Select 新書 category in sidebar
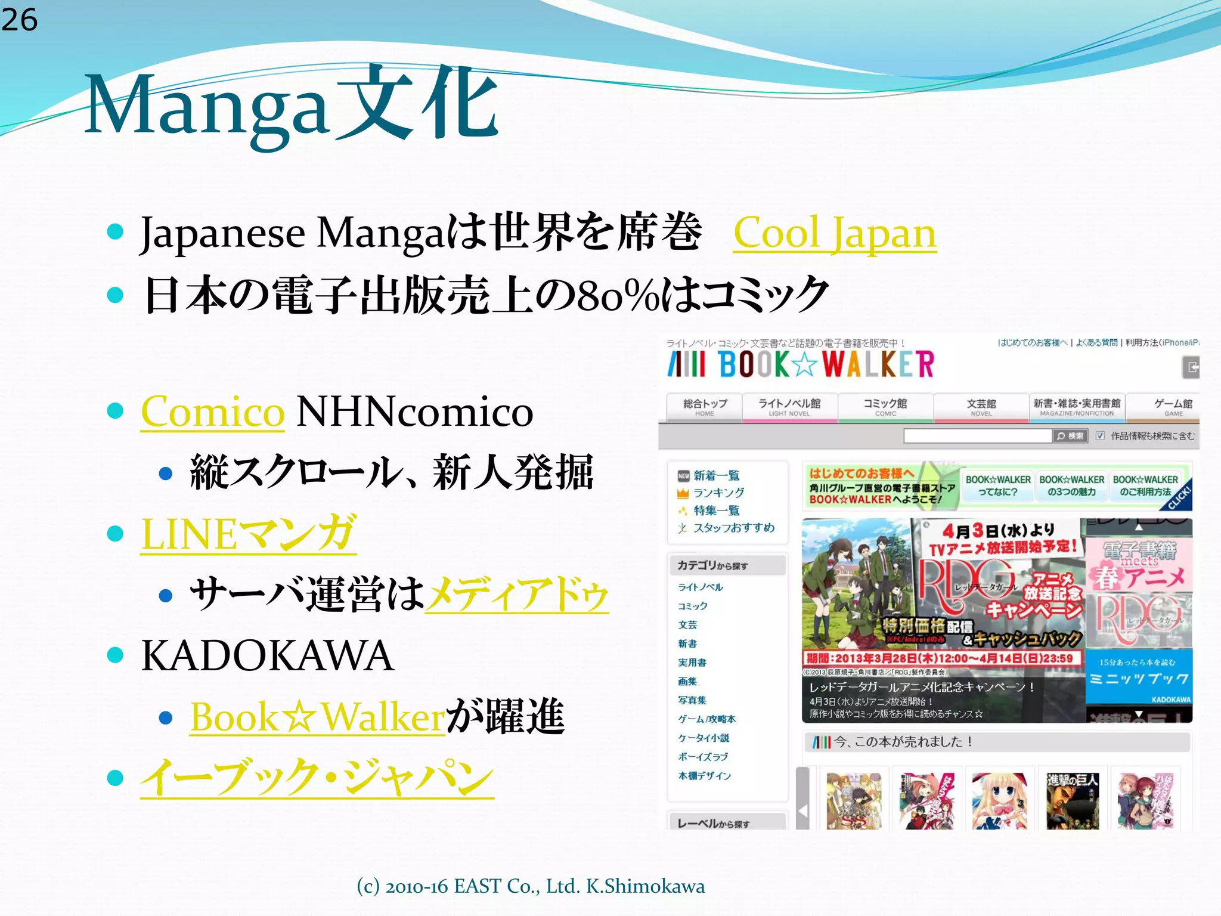The height and width of the screenshot is (916, 1221). tap(687, 643)
